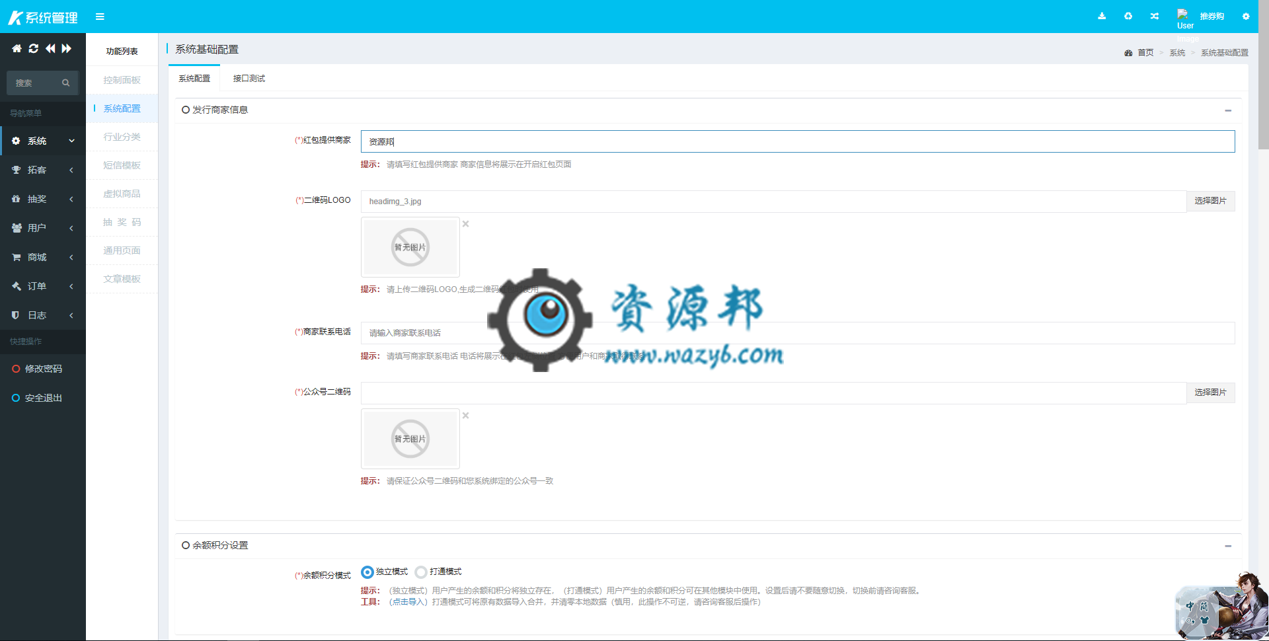1269x641 pixels.
Task: Click the blue circle icon beside 安全退出
Action: point(16,398)
